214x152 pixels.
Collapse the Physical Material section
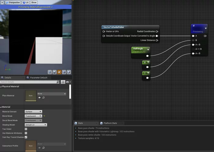pyautogui.click(x=1, y=86)
